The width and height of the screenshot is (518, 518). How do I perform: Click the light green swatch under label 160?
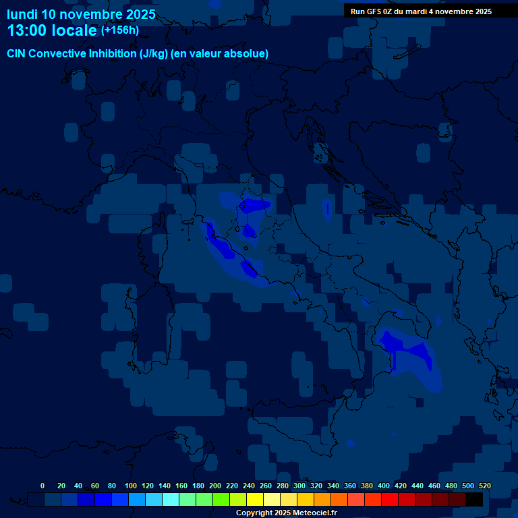pos(188,499)
